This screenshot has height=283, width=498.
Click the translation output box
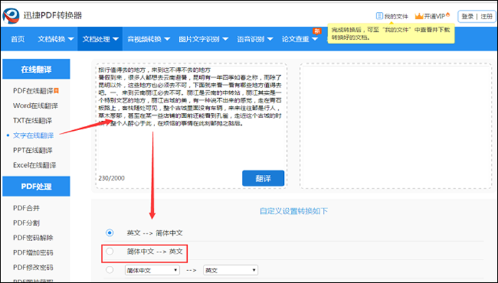click(396, 126)
